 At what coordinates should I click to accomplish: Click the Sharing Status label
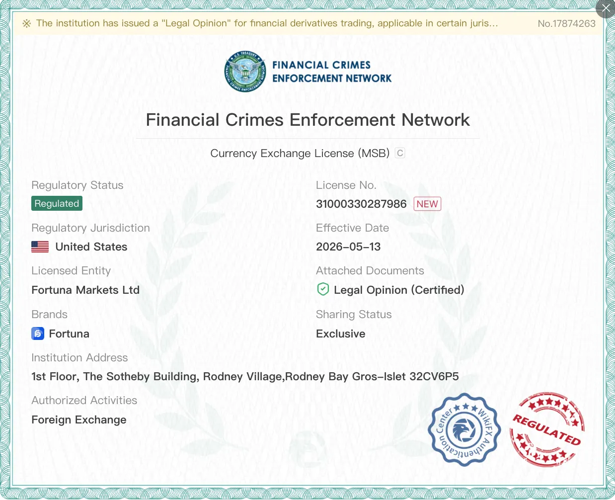point(354,314)
